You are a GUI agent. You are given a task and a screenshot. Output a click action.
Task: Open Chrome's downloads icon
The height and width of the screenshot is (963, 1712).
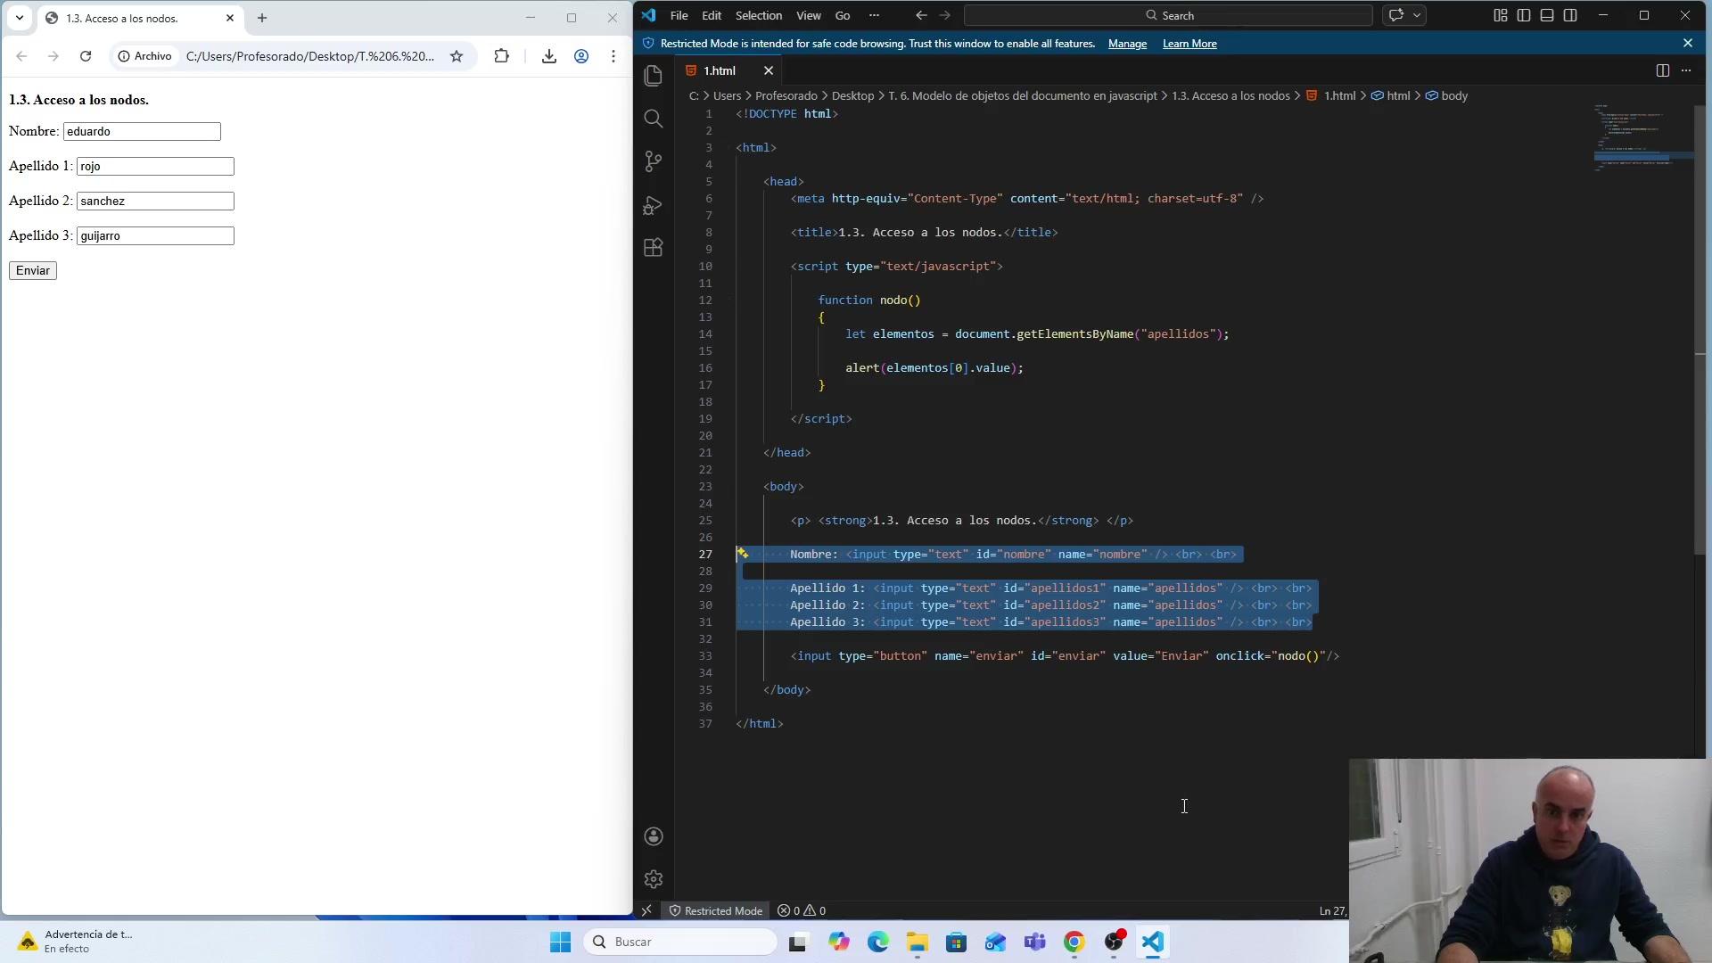click(549, 56)
